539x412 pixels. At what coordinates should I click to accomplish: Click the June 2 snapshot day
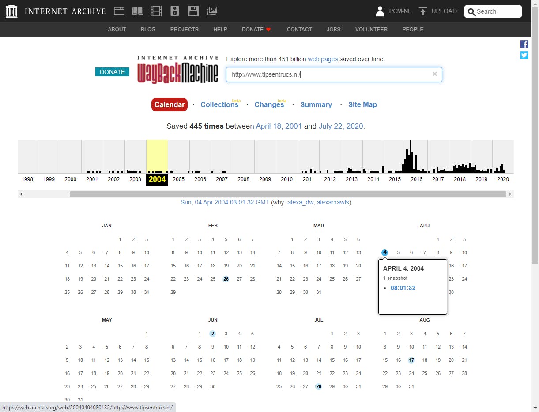click(x=213, y=334)
